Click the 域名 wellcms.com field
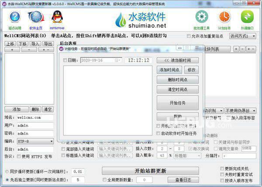Image resolution: width=262 pixels, height=187 pixels. point(35,118)
